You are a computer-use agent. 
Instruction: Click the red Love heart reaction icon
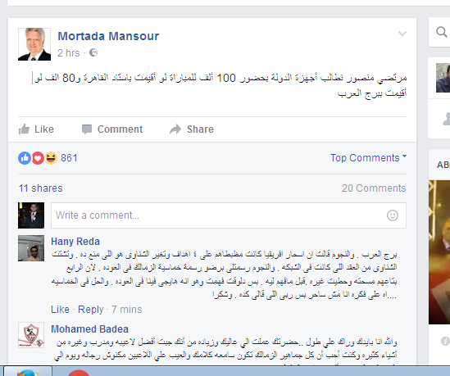pyautogui.click(x=38, y=158)
